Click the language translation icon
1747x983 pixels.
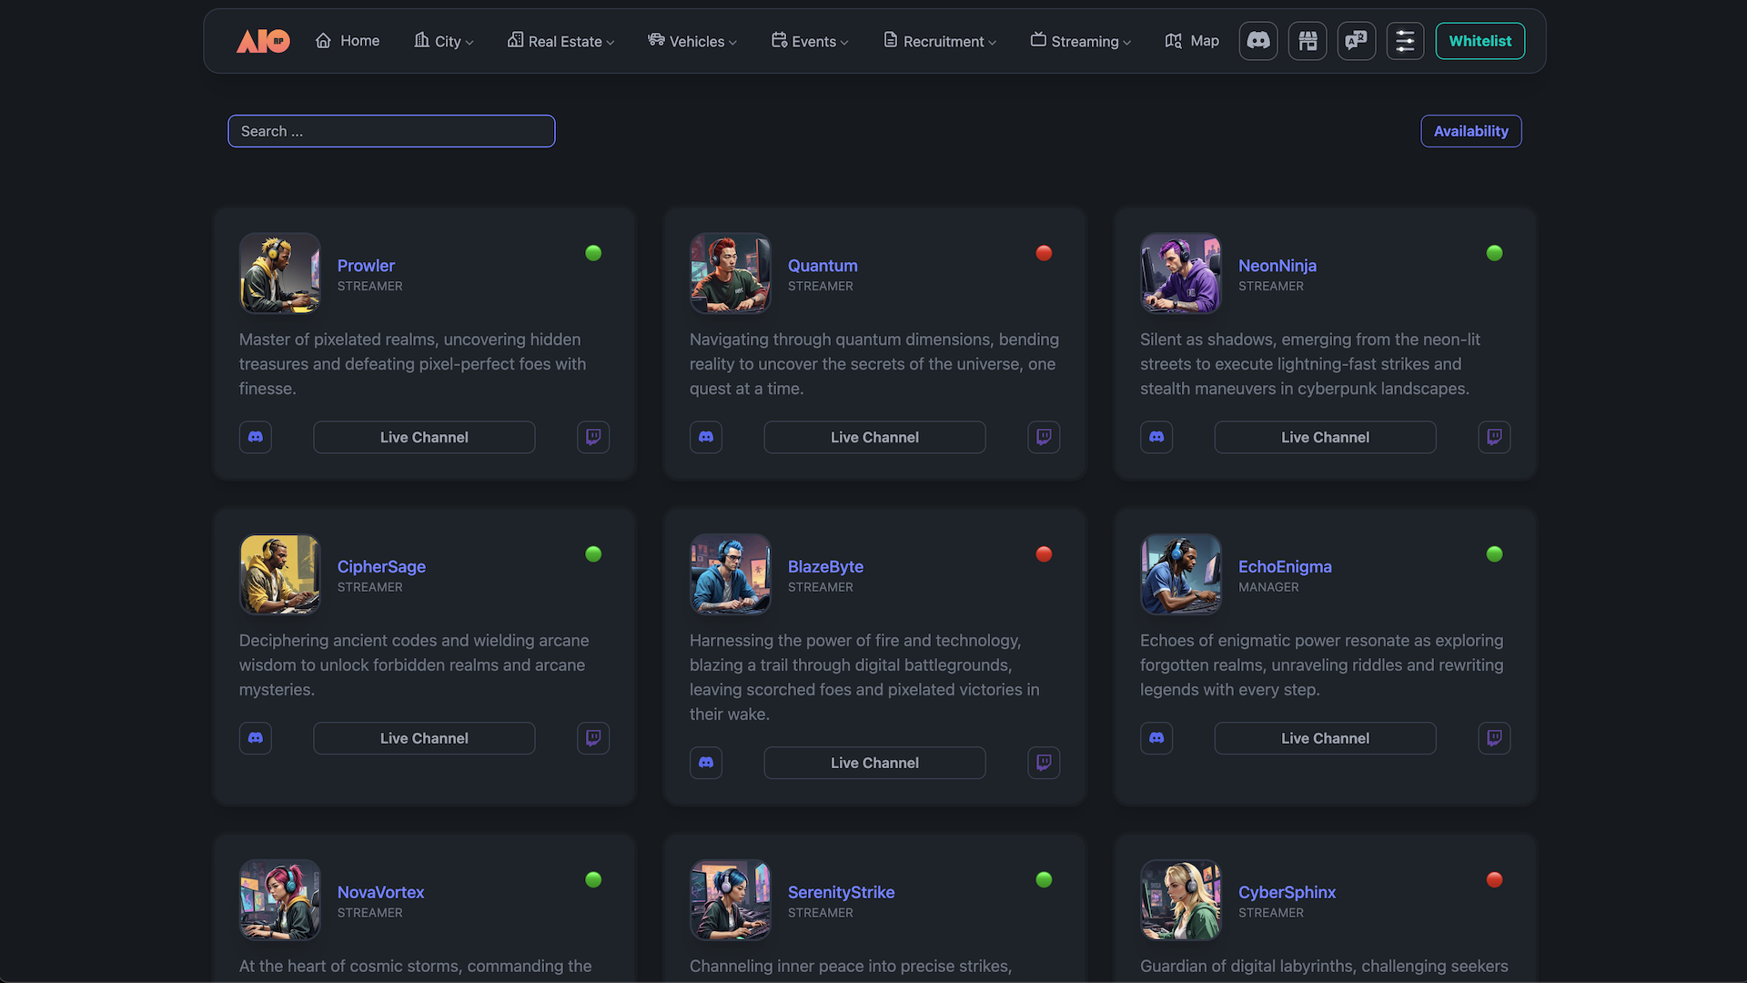pyautogui.click(x=1357, y=41)
